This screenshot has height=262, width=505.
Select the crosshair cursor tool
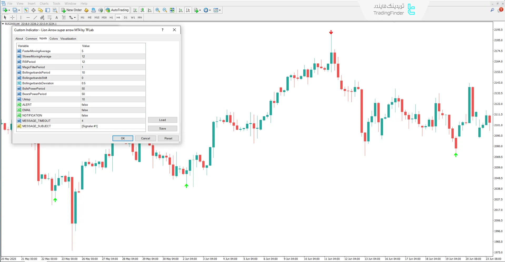[x=12, y=18]
